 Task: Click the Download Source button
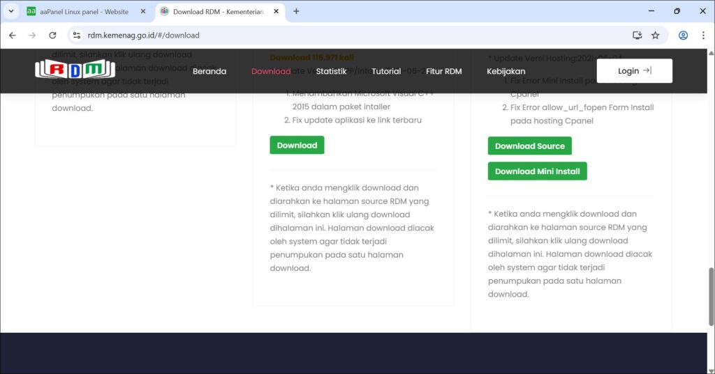pos(529,146)
